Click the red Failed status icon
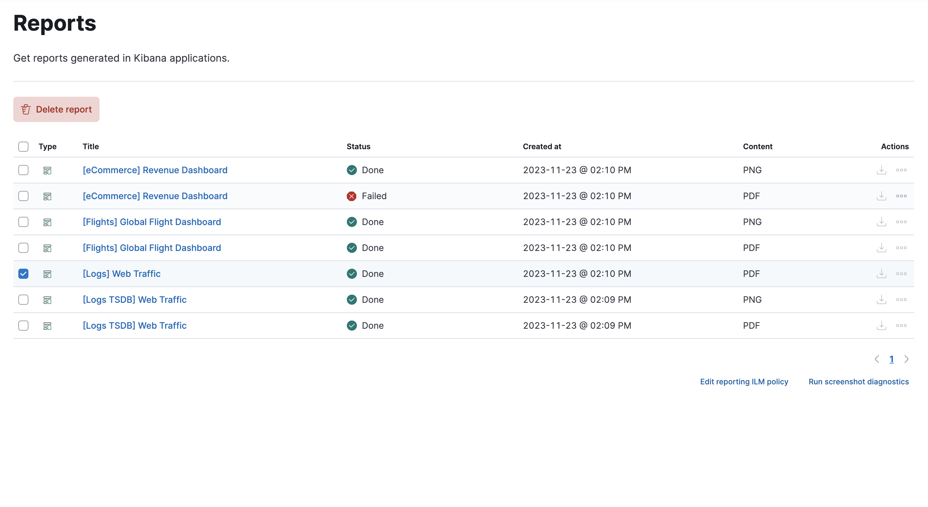The image size is (928, 507). pos(352,196)
